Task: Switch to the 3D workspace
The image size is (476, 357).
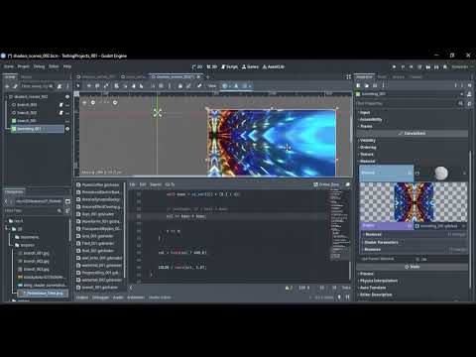Action: pyautogui.click(x=211, y=66)
